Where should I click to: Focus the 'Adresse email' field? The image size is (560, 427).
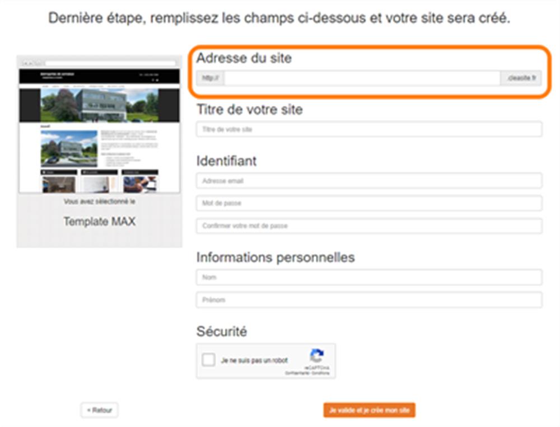(369, 181)
